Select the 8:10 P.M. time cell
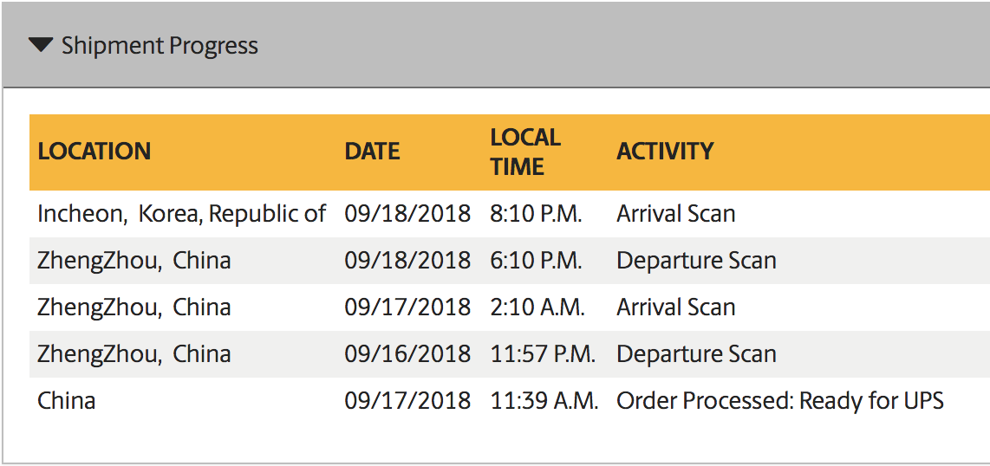This screenshot has height=466, width=990. coord(536,214)
